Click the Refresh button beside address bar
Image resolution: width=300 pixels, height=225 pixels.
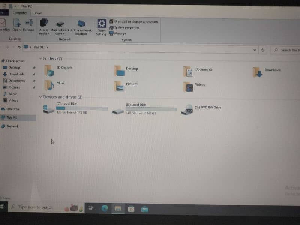click(263, 50)
